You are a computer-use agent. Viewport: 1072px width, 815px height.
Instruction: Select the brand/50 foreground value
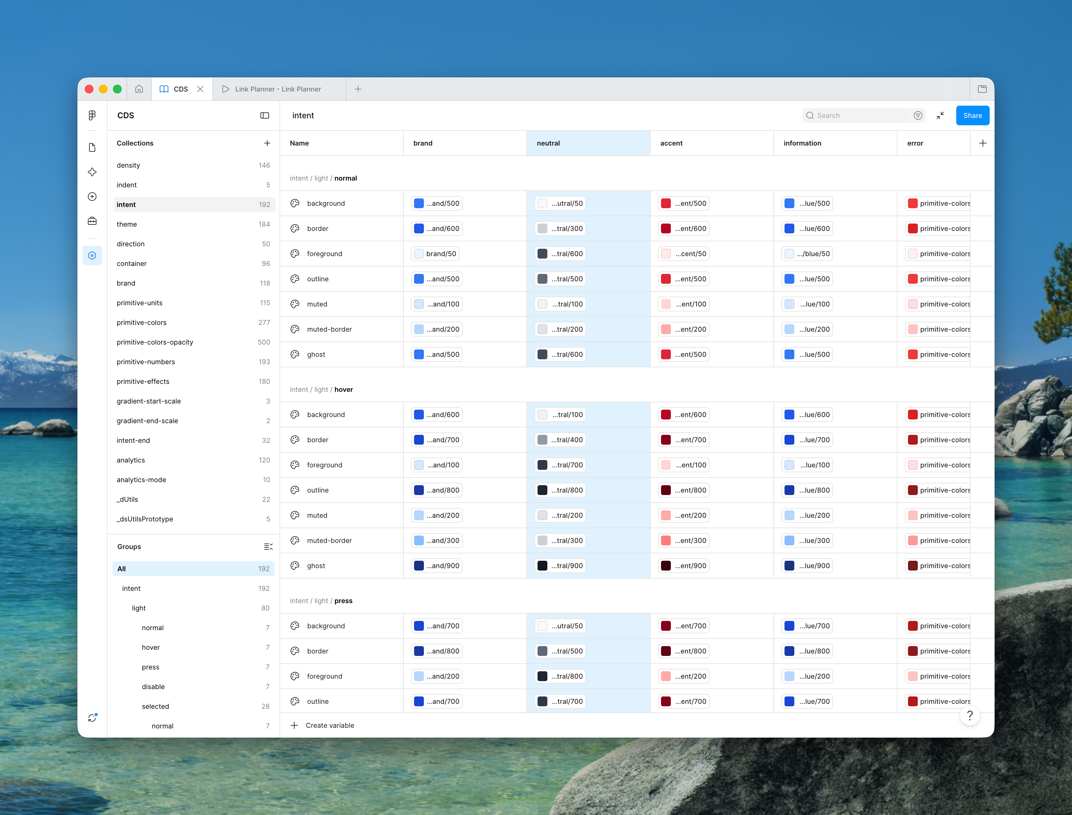pos(435,254)
